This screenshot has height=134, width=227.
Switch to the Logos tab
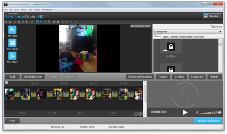pos(166,37)
